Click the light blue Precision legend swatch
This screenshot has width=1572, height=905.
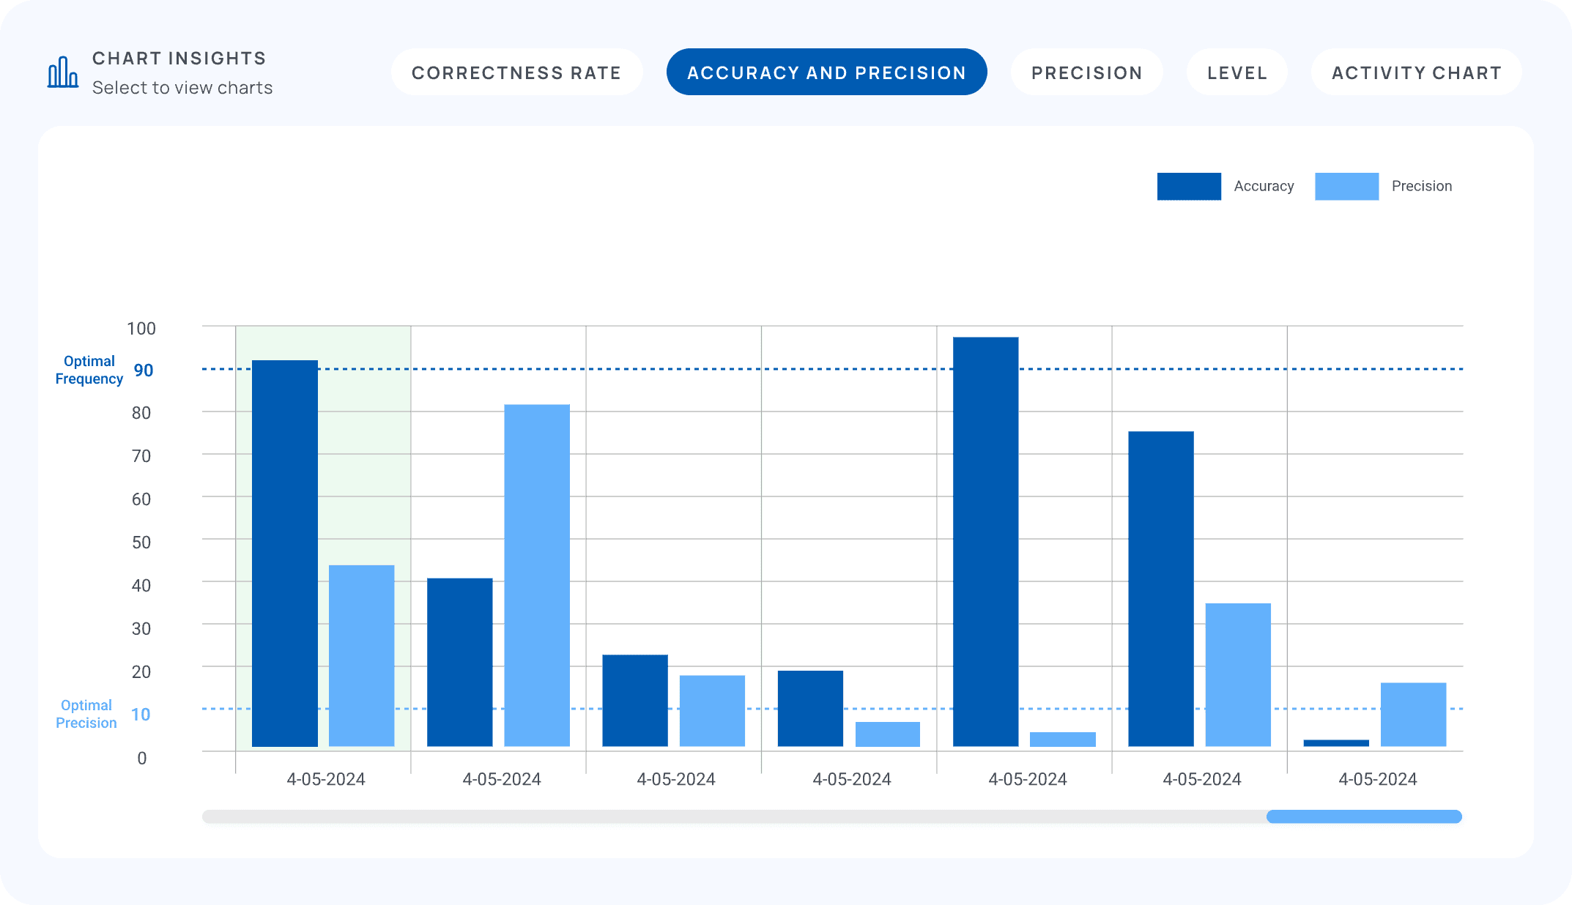(1346, 186)
